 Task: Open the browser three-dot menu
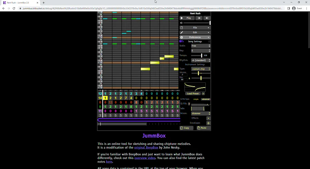pyautogui.click(x=307, y=9)
